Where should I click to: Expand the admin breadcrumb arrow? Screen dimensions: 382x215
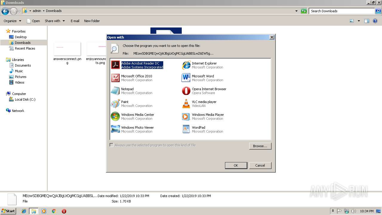click(x=44, y=11)
